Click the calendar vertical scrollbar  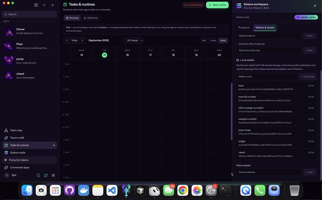[232, 111]
